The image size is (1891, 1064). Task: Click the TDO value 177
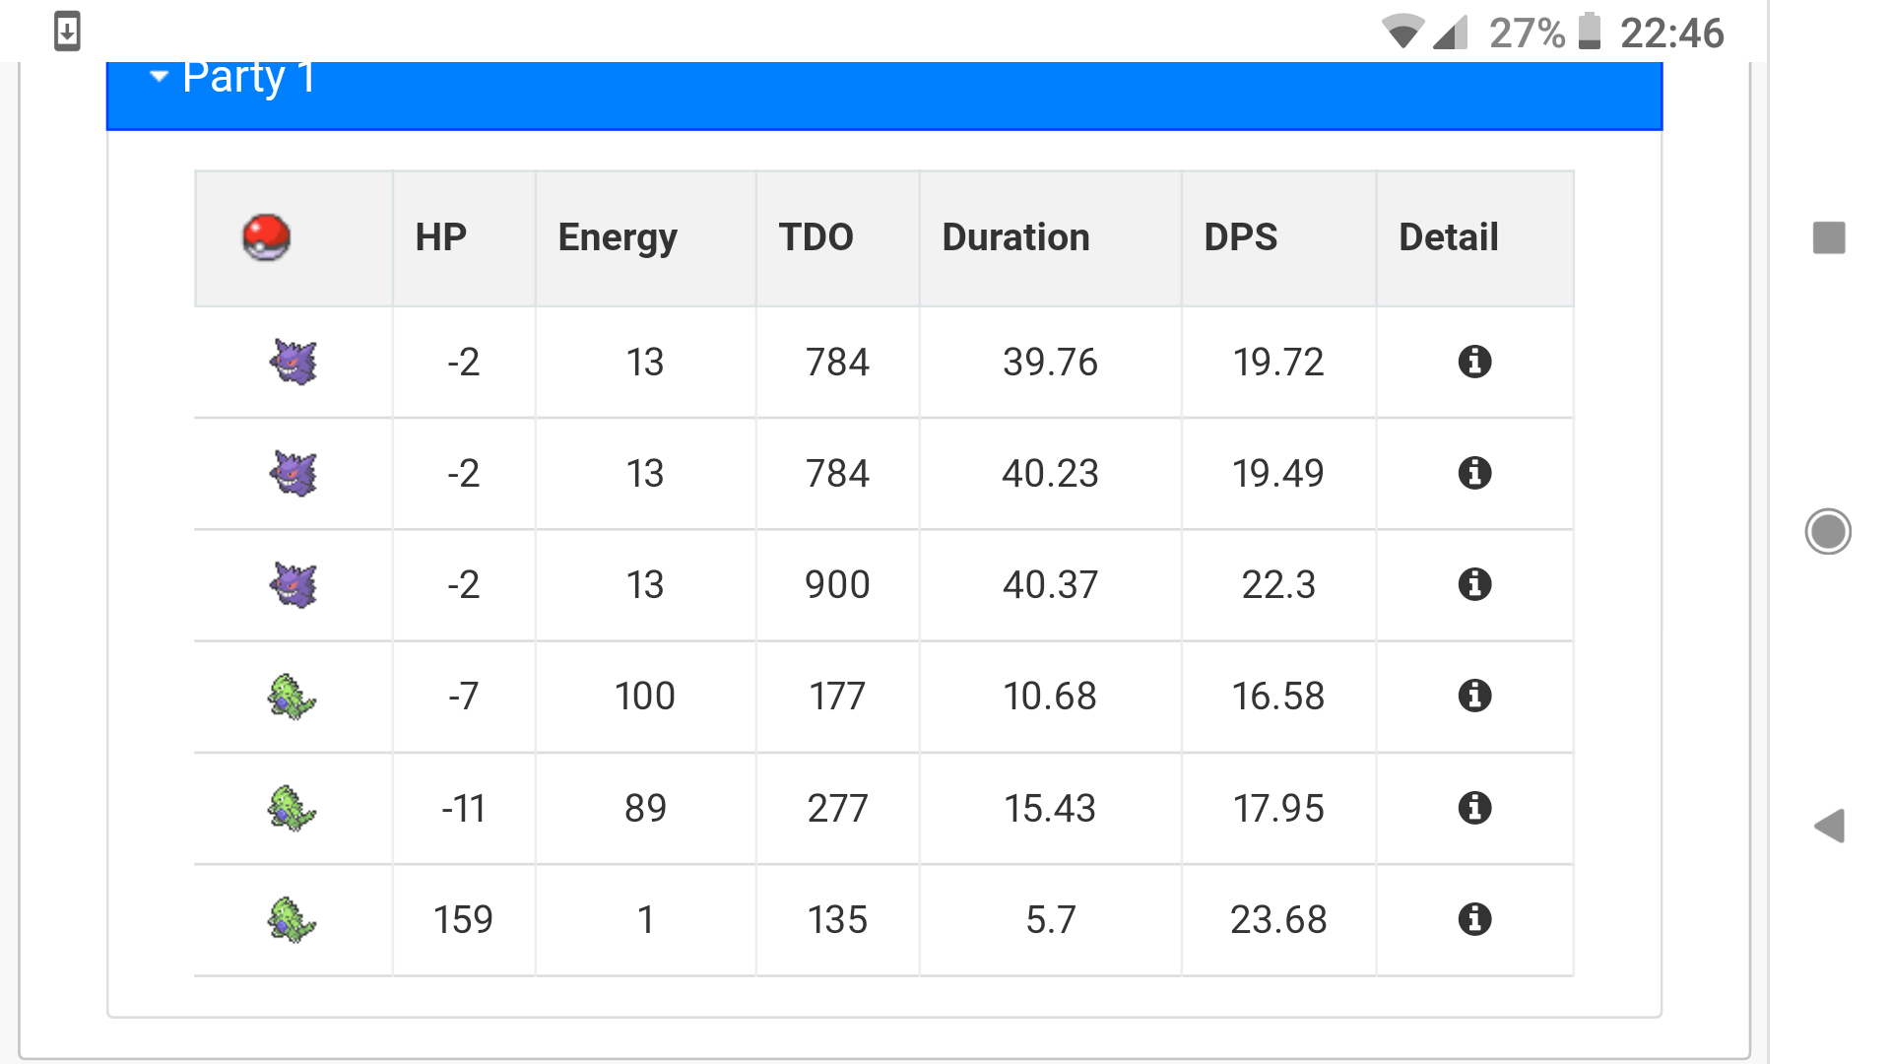(x=837, y=697)
